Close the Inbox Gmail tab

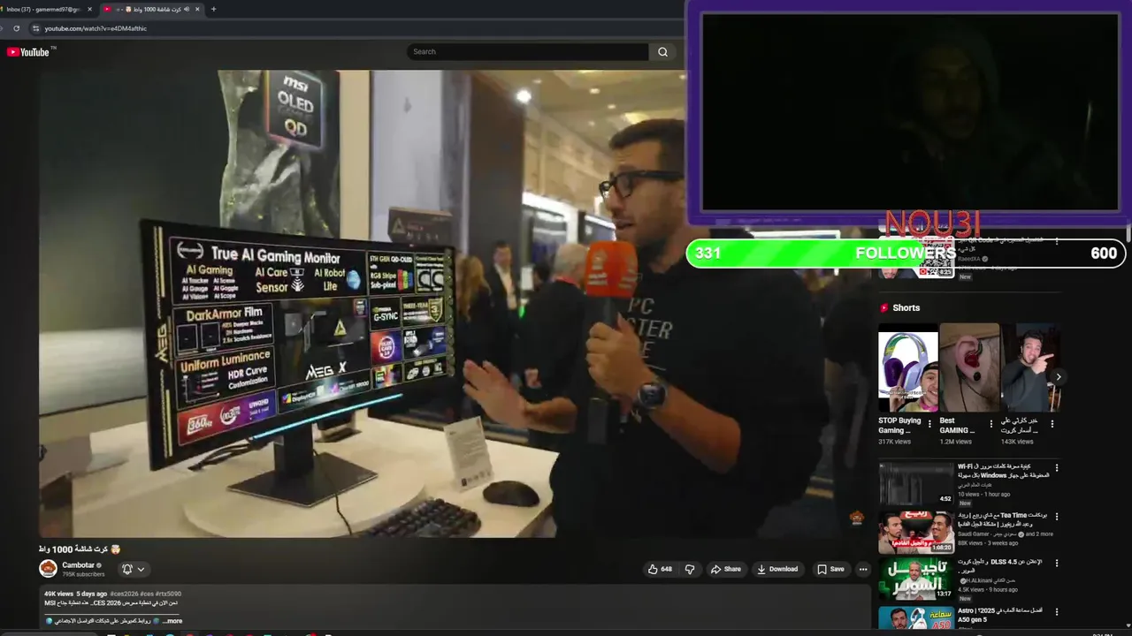tap(89, 9)
